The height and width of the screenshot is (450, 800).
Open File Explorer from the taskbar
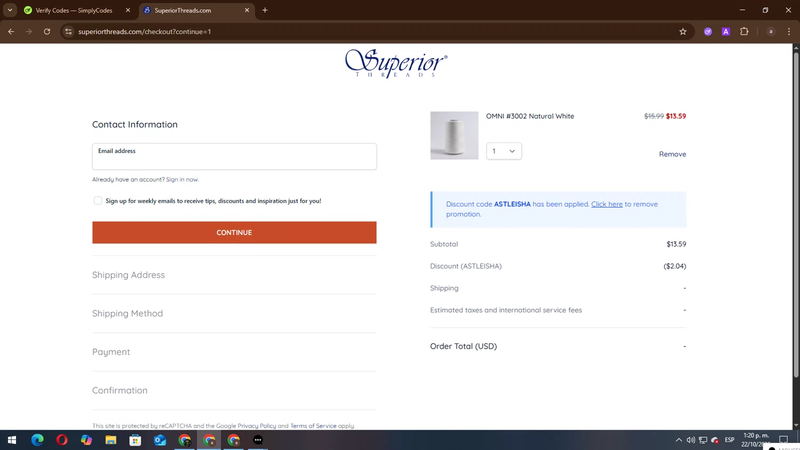[x=111, y=440]
